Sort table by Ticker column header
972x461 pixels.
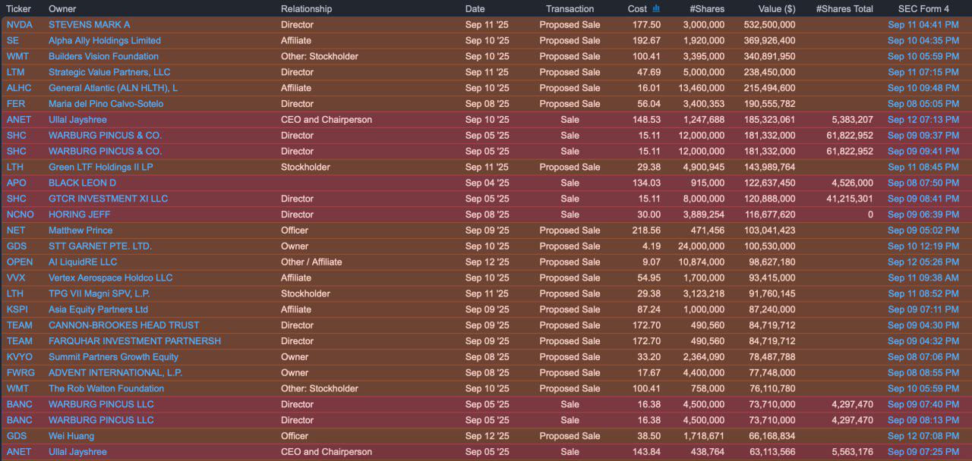click(x=19, y=9)
